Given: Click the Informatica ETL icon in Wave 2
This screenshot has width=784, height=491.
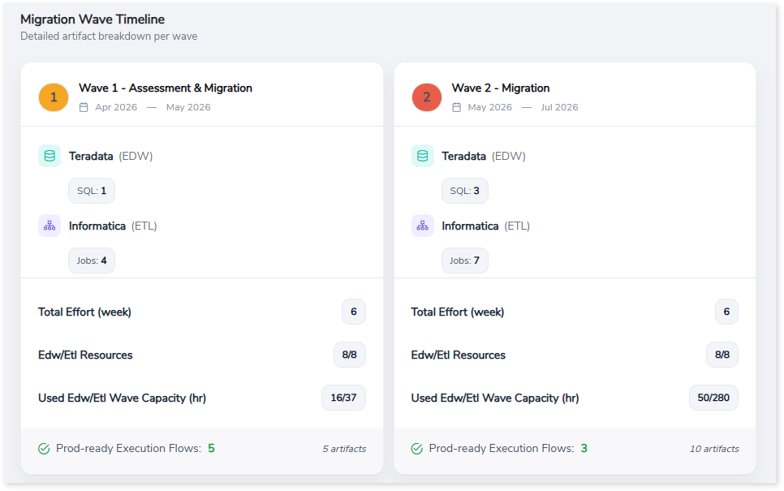Looking at the screenshot, I should pyautogui.click(x=423, y=226).
